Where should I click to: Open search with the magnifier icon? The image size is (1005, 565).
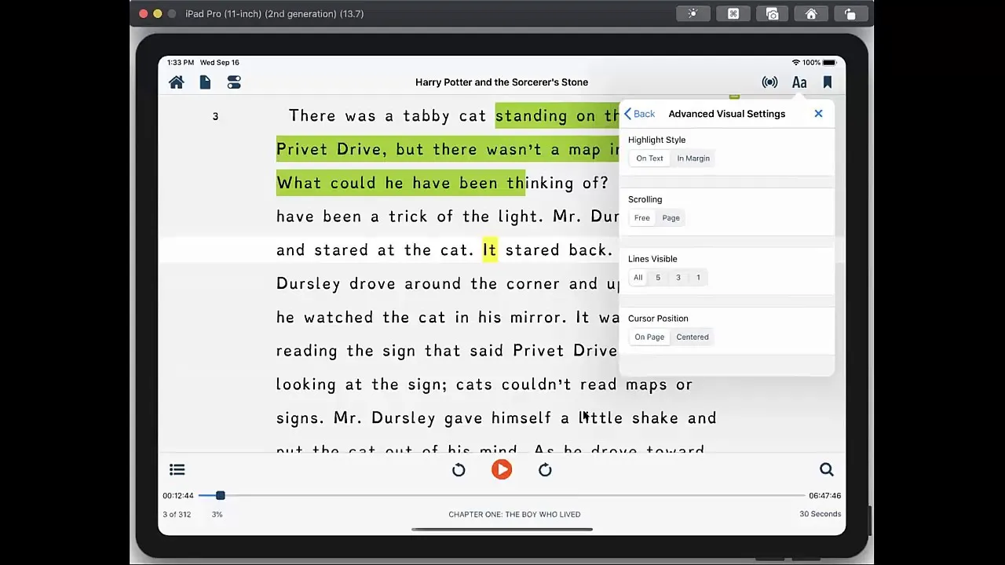827,469
